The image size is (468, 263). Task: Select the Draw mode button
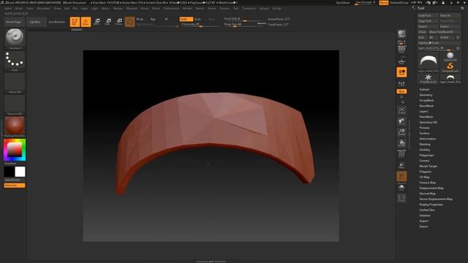click(x=86, y=22)
